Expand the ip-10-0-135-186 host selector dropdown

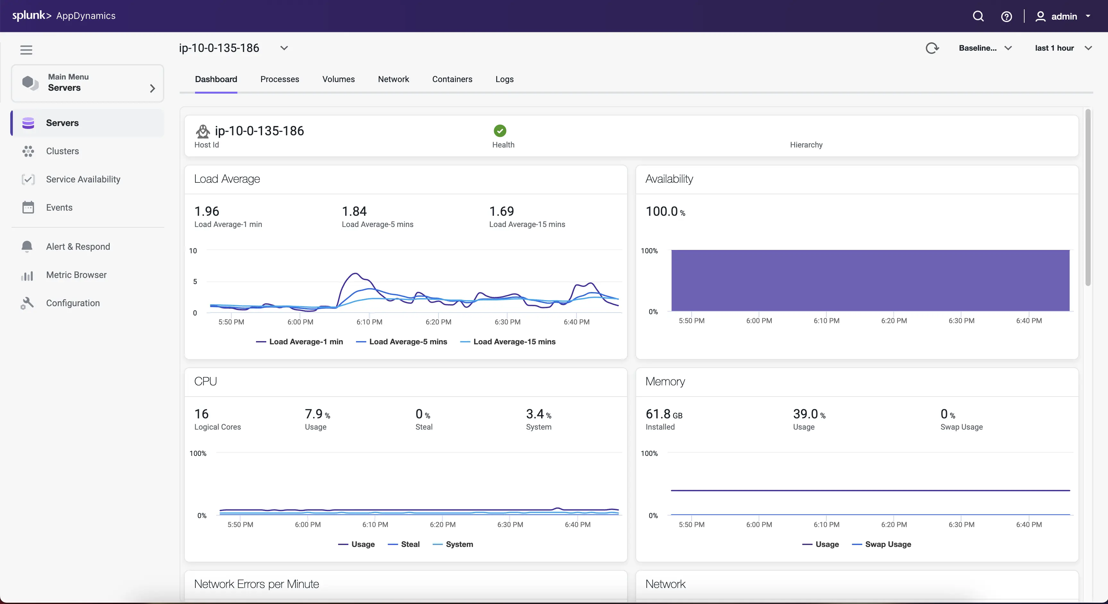click(284, 48)
